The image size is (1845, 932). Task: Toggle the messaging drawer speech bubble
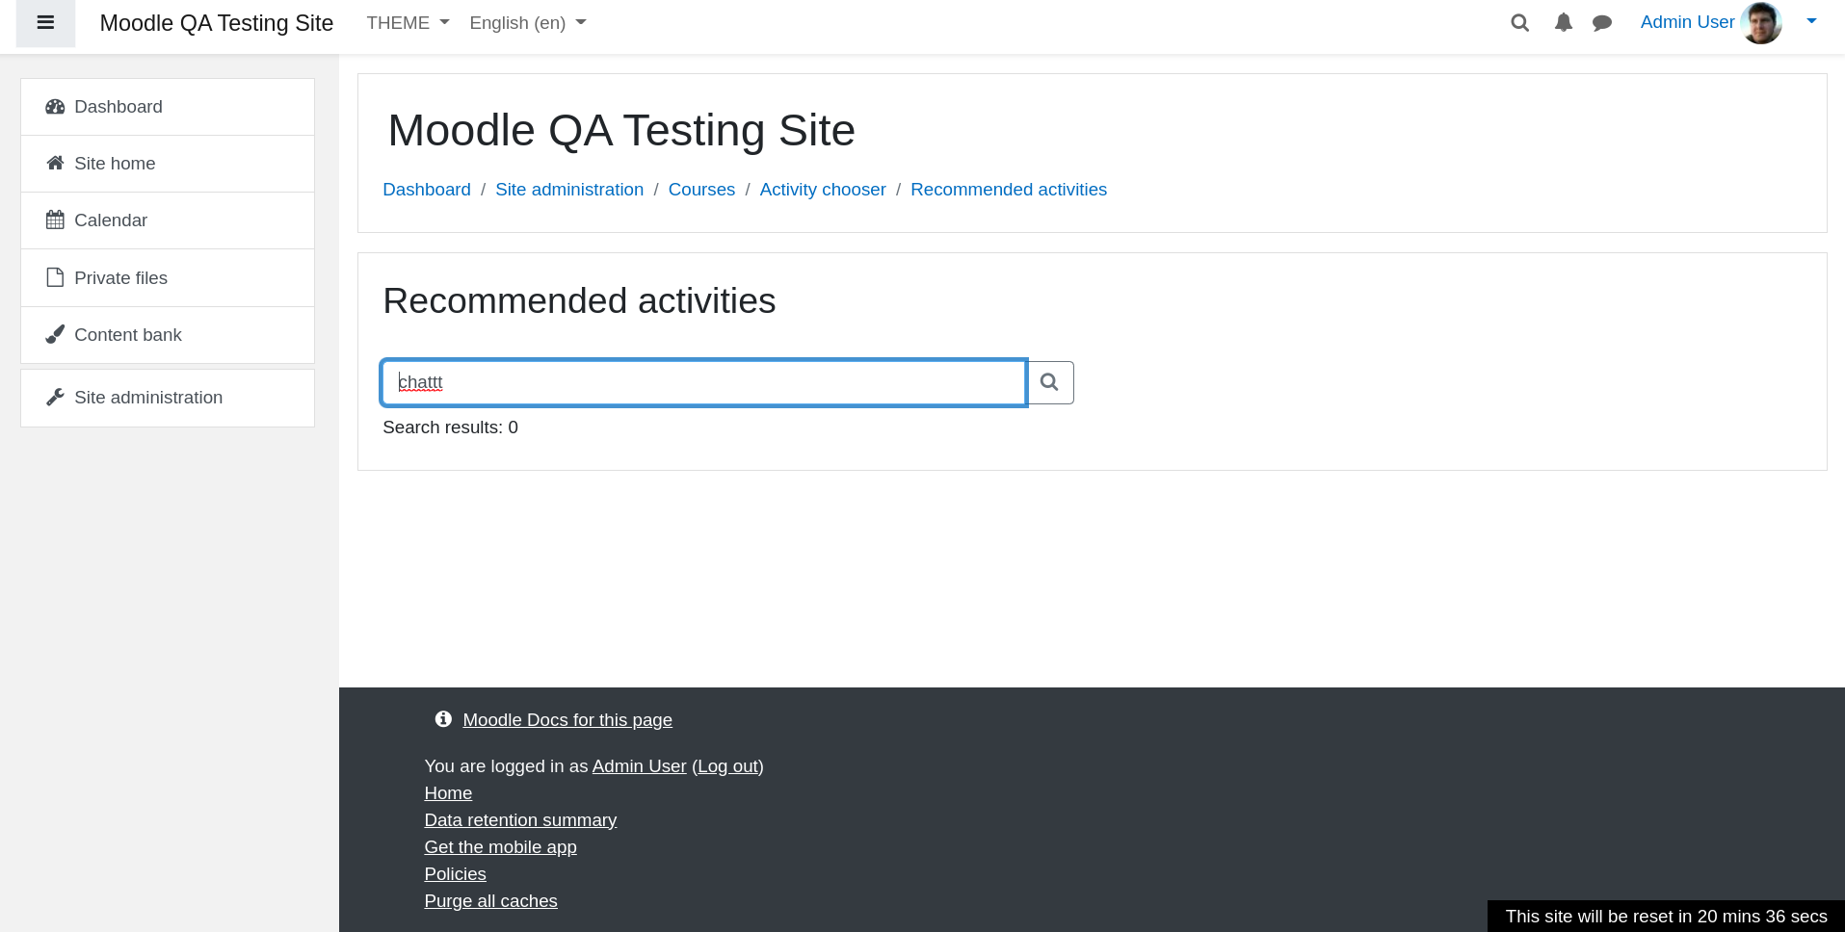click(x=1602, y=23)
